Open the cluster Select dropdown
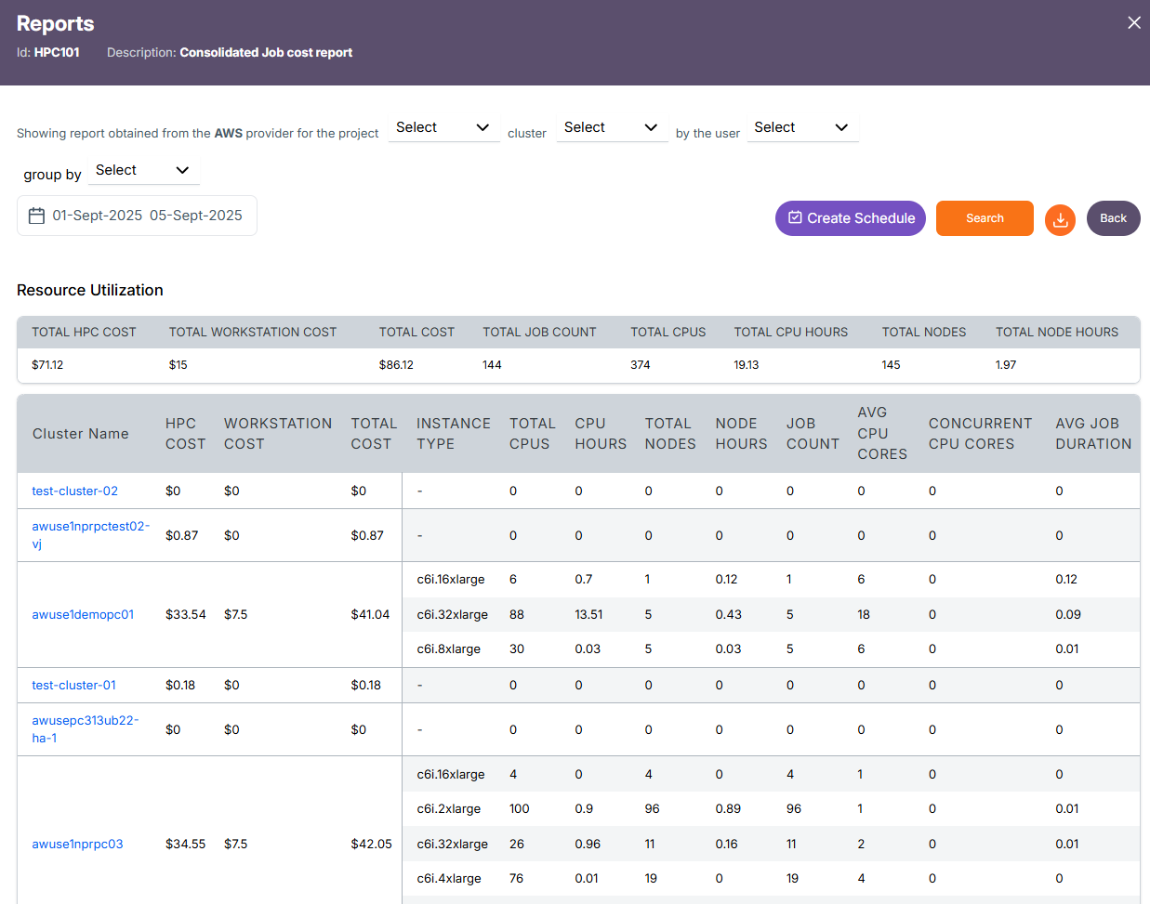This screenshot has height=904, width=1150. (612, 127)
